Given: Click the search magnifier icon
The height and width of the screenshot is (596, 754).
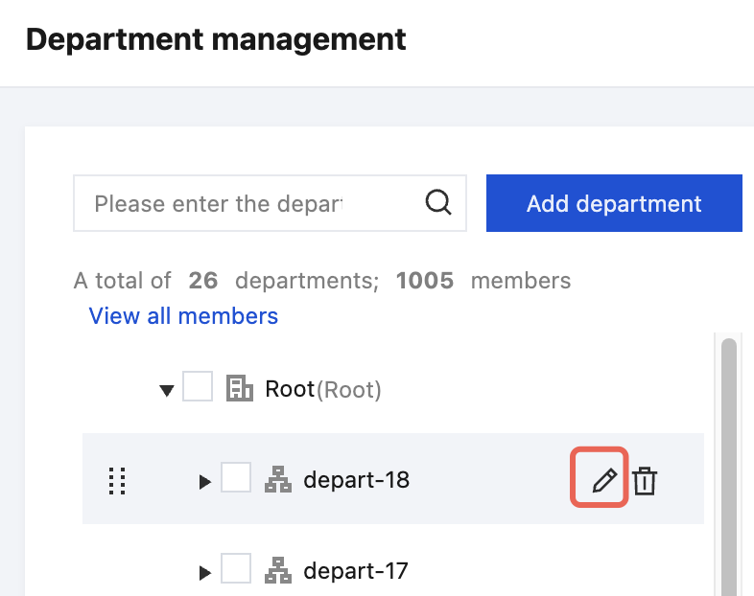Looking at the screenshot, I should [x=438, y=203].
